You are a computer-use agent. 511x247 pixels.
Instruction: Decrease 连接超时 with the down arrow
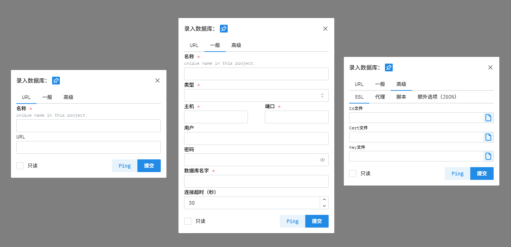click(324, 206)
